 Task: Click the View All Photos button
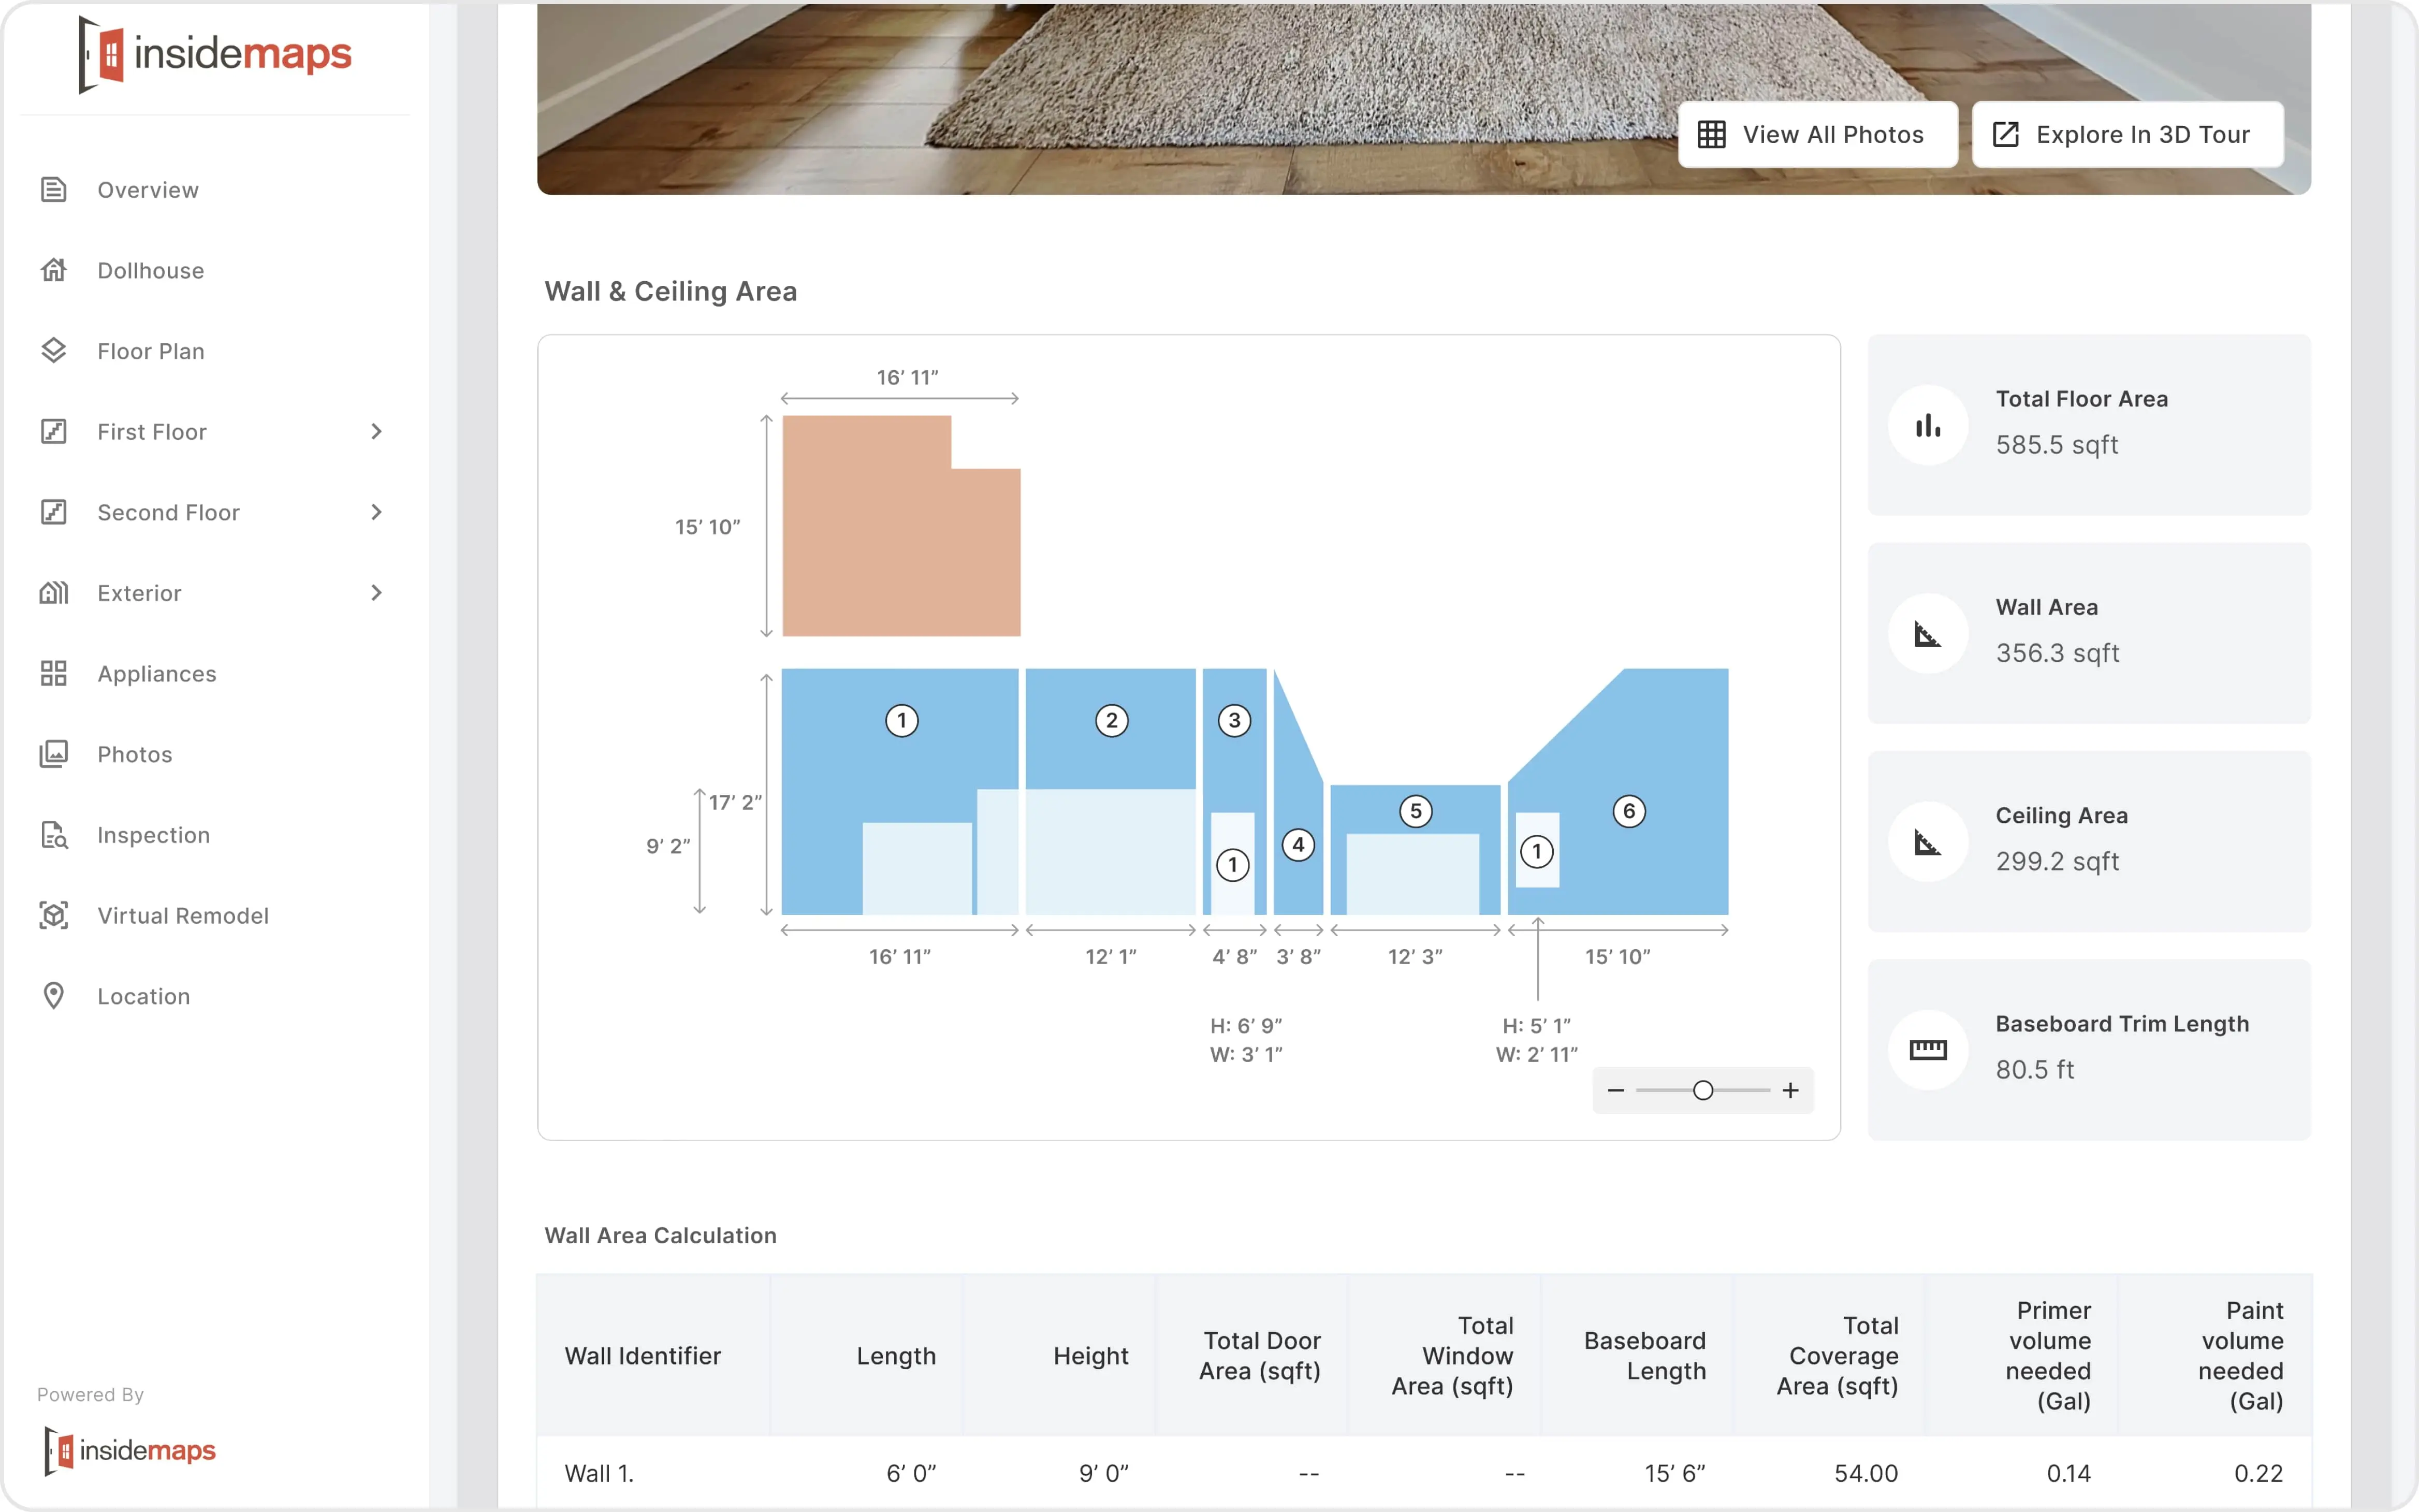[1817, 134]
